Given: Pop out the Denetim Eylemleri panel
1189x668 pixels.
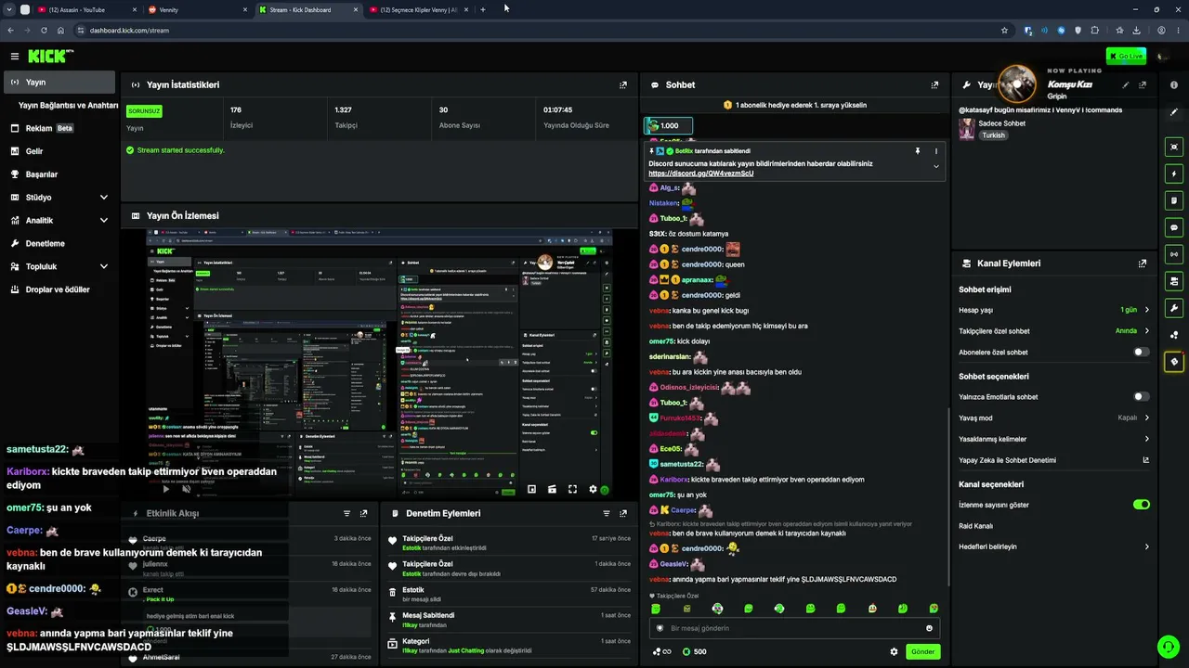Looking at the screenshot, I should 623,513.
